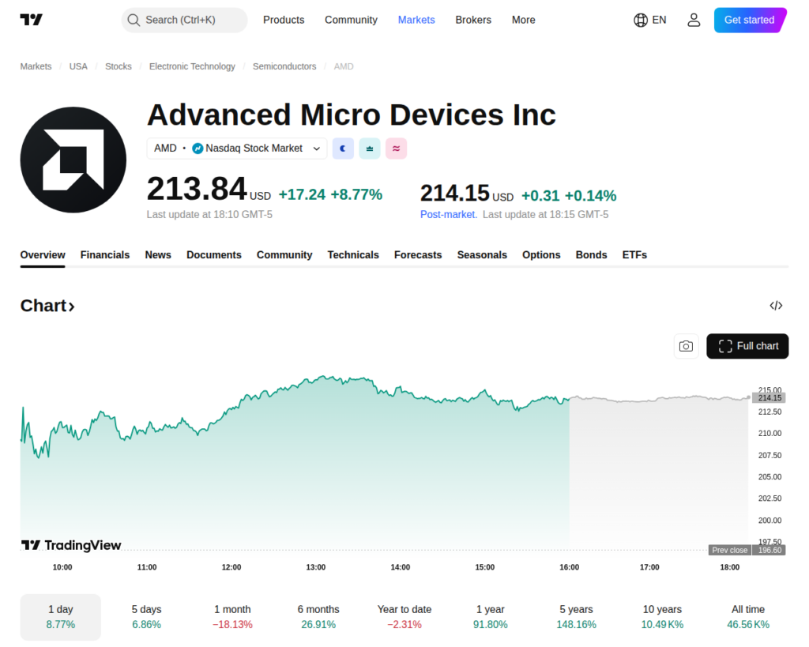Click the teal crown badge icon
The height and width of the screenshot is (647, 809).
[370, 148]
